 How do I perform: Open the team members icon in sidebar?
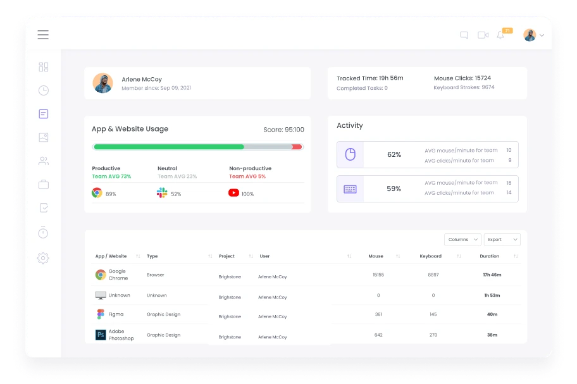[44, 161]
